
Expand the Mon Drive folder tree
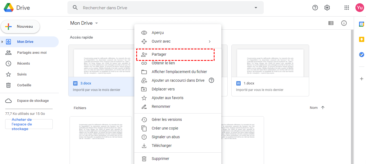pyautogui.click(x=2, y=42)
